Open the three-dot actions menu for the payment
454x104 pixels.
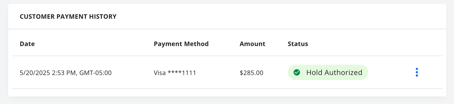coord(417,72)
